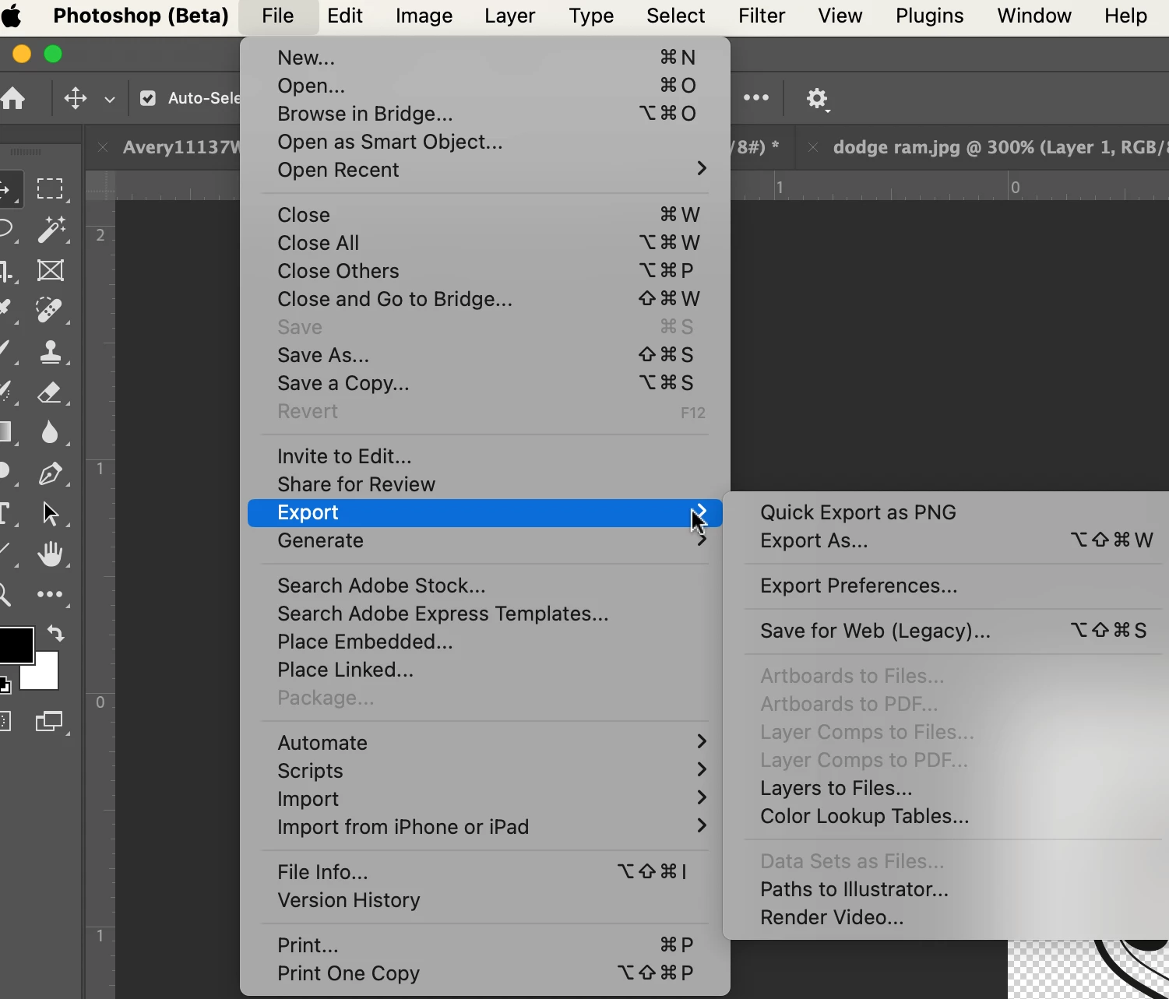Viewport: 1169px width, 999px height.
Task: Select the Frame tool
Action: 51,270
